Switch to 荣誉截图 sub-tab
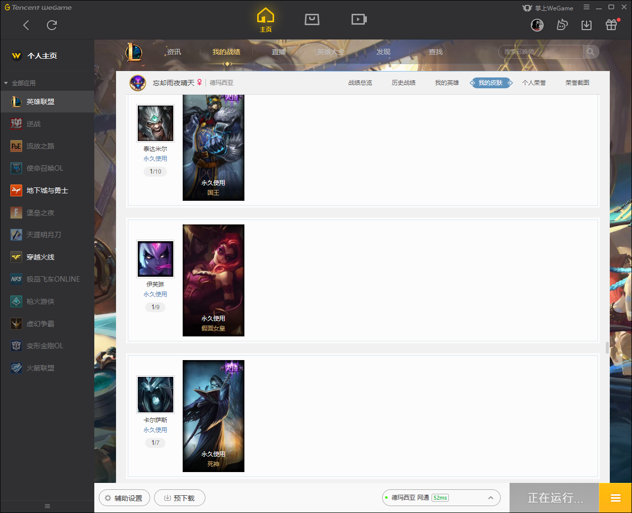 point(577,83)
